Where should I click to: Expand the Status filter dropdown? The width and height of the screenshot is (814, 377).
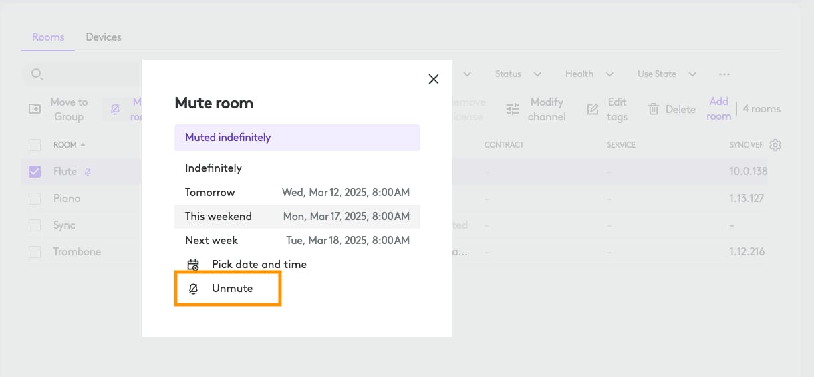518,74
